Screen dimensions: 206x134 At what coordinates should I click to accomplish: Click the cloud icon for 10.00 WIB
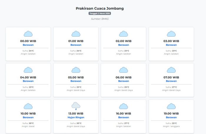pyautogui.click(x=28, y=106)
